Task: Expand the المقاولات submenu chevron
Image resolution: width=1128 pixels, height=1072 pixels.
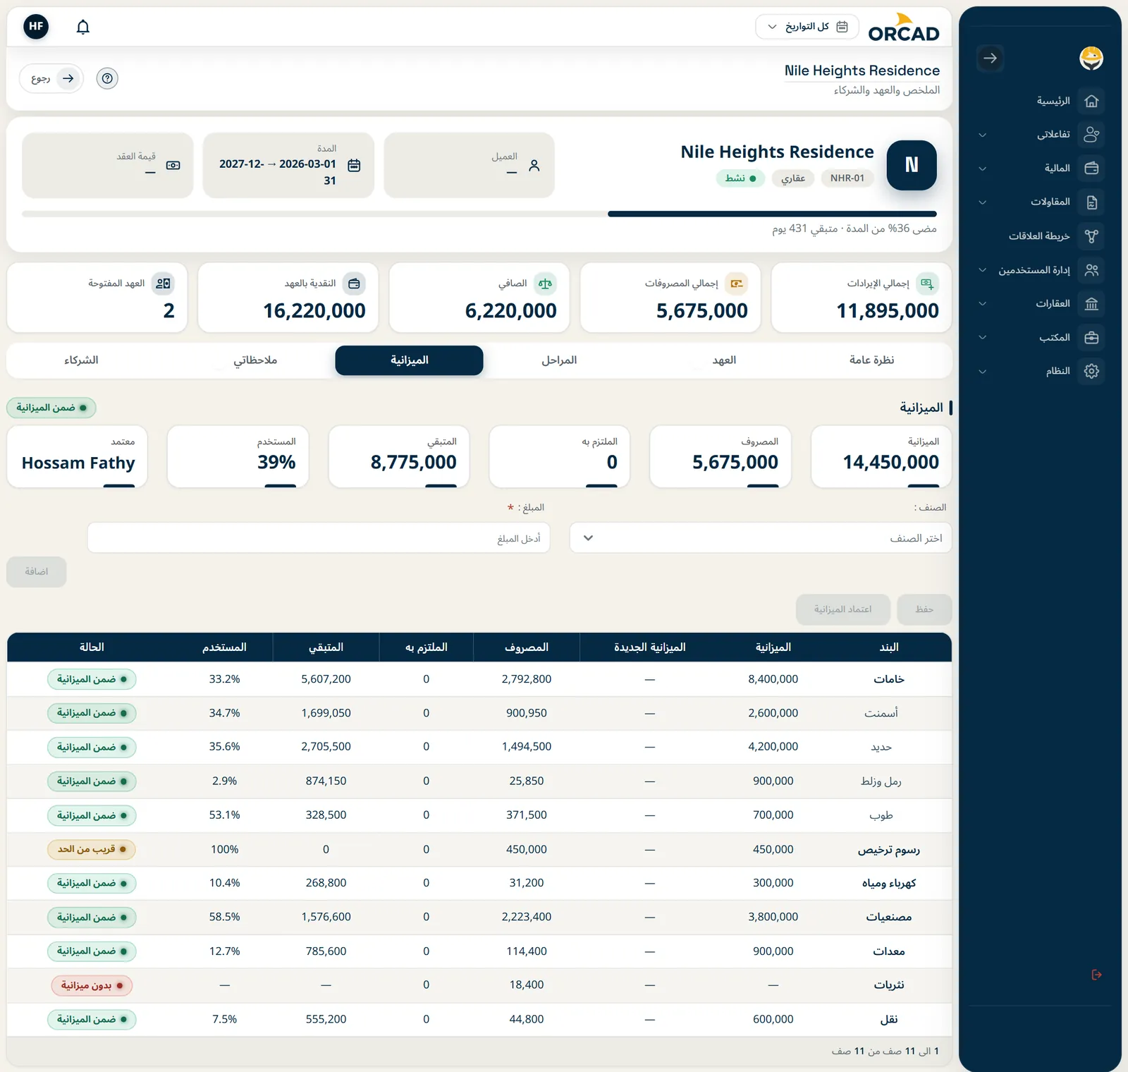Action: (x=982, y=202)
